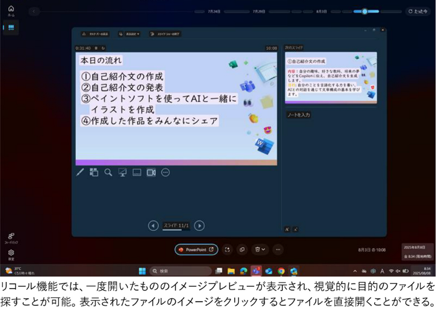Click the magnifier zoom into slide icon
Screen dimensions: 436x310
[108, 172]
